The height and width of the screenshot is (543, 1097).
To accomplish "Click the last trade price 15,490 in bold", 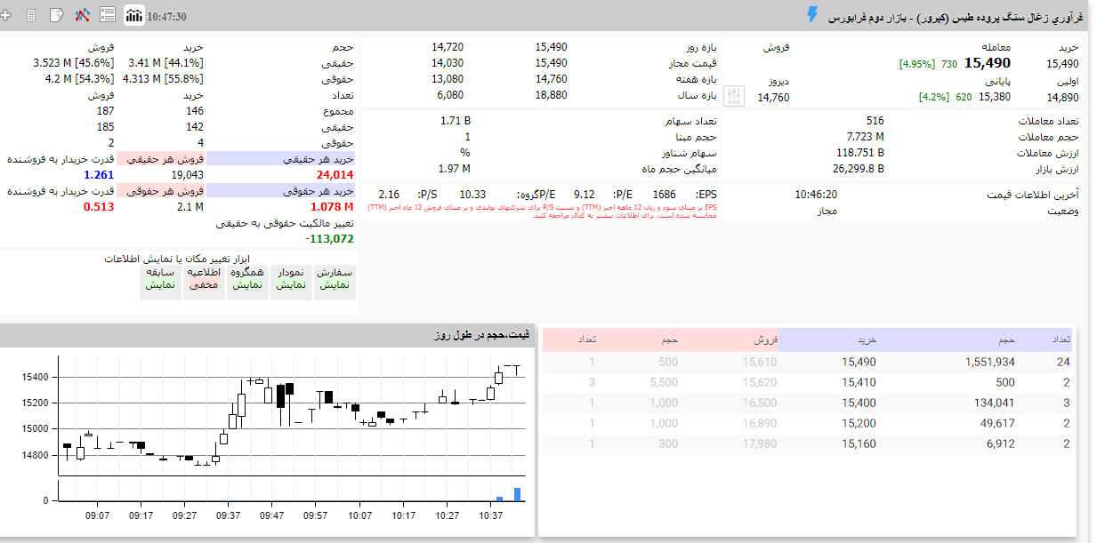I will pos(988,63).
